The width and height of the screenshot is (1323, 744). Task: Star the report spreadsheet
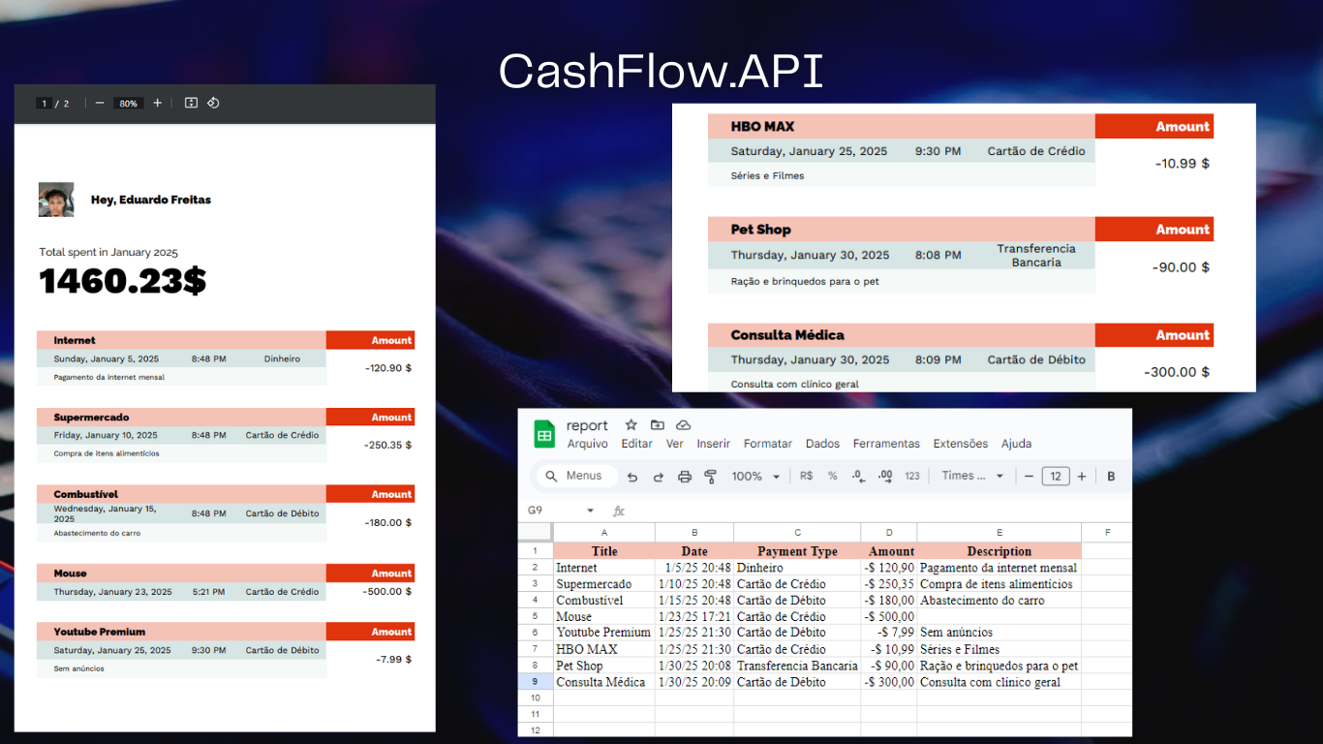point(631,425)
